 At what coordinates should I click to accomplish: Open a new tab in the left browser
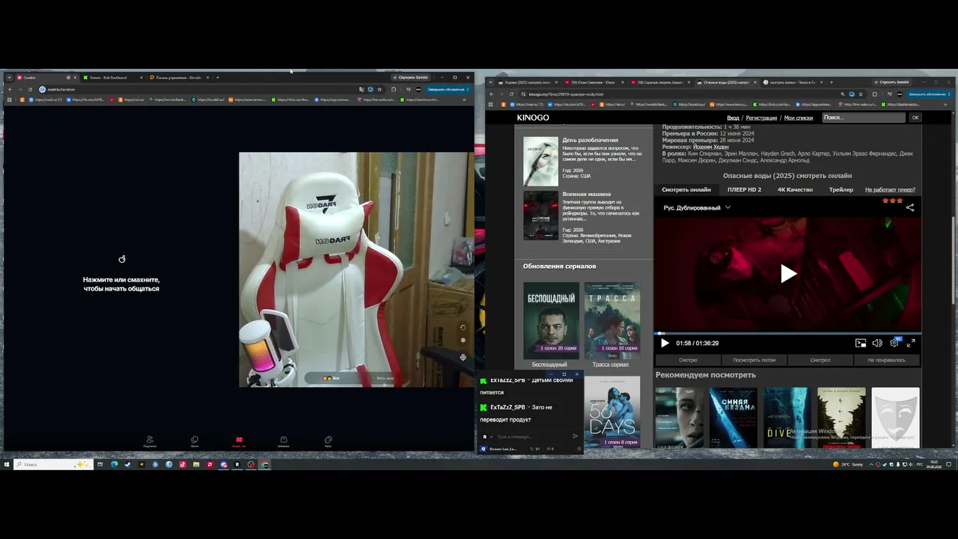(218, 77)
